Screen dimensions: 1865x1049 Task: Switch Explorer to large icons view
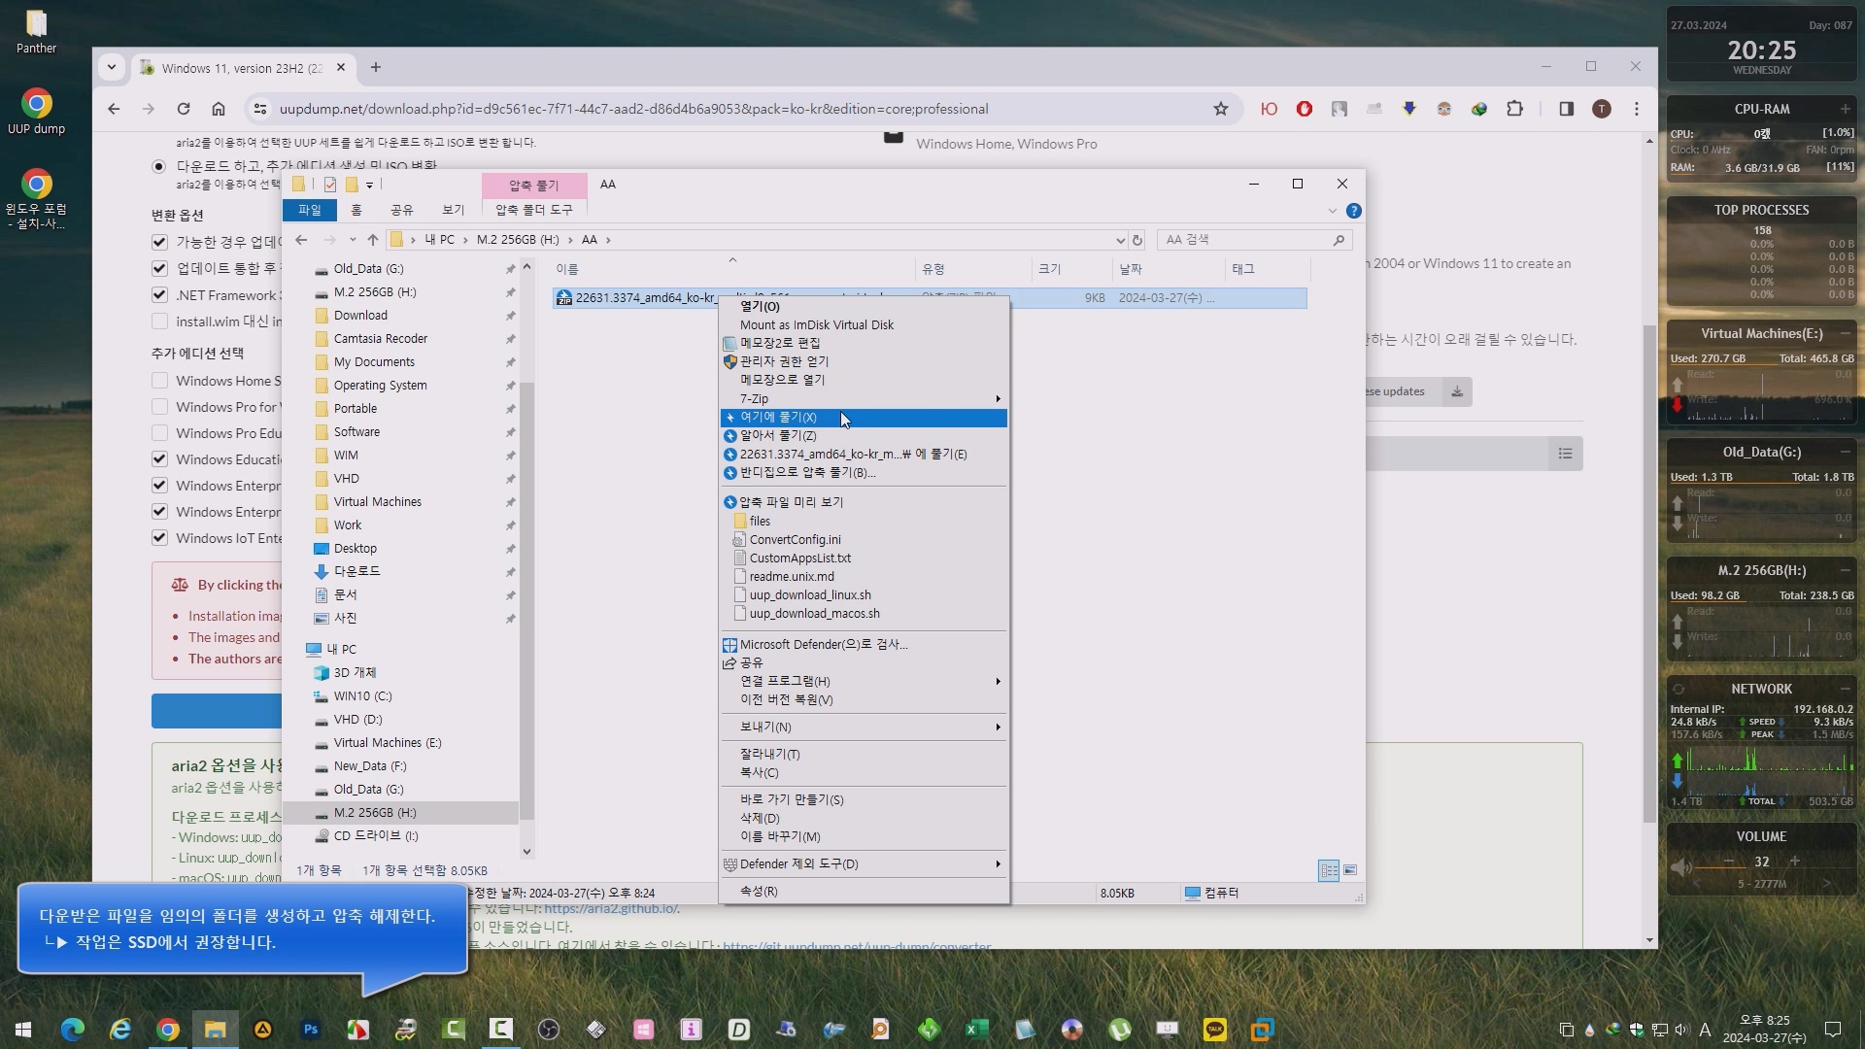(1349, 870)
